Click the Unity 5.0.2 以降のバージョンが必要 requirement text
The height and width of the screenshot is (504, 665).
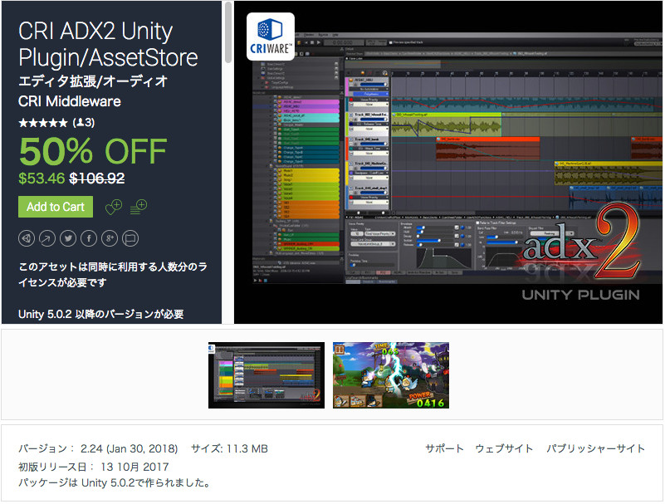pos(101,314)
